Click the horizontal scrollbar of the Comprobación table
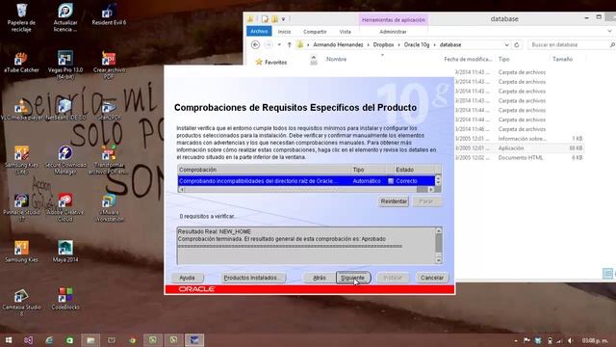Image resolution: width=616 pixels, height=347 pixels. (306, 190)
